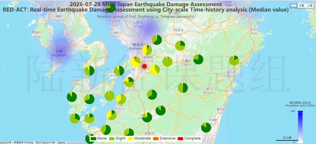Select the pie chart marker south of Aso
This screenshot has width=316, height=144.
click(x=180, y=46)
